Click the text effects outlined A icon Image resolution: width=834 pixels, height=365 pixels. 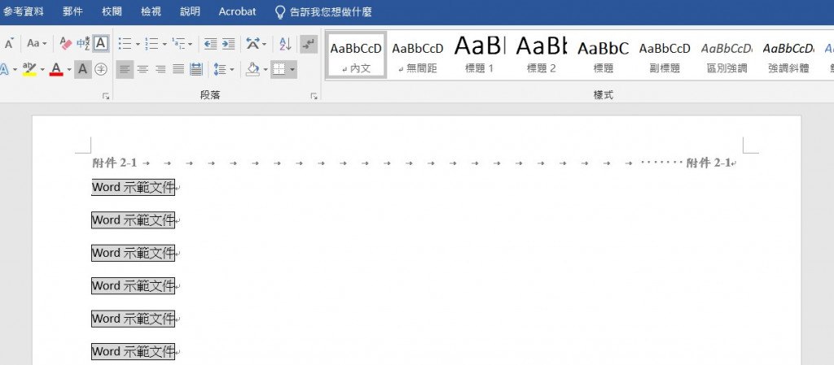pos(4,69)
